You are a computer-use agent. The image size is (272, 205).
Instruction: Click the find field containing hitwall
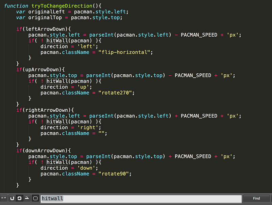[x=141, y=199]
